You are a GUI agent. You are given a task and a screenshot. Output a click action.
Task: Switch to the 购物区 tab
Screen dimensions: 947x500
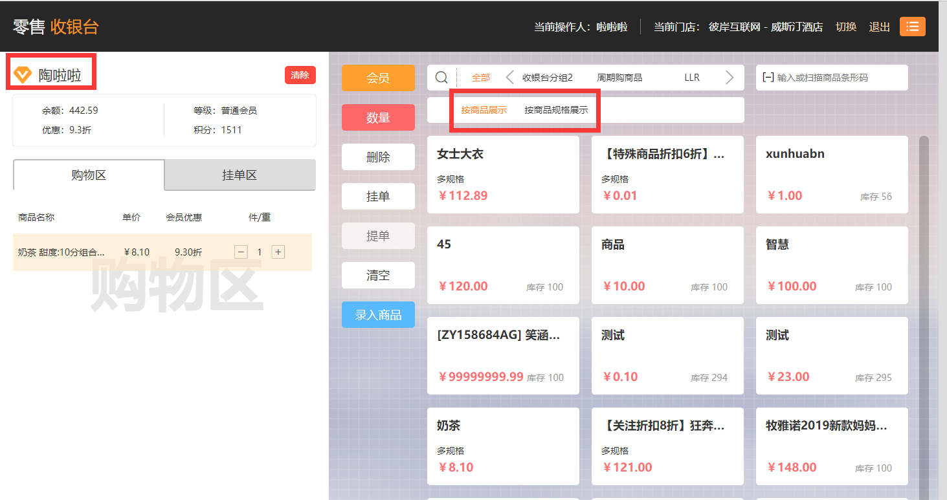point(89,175)
